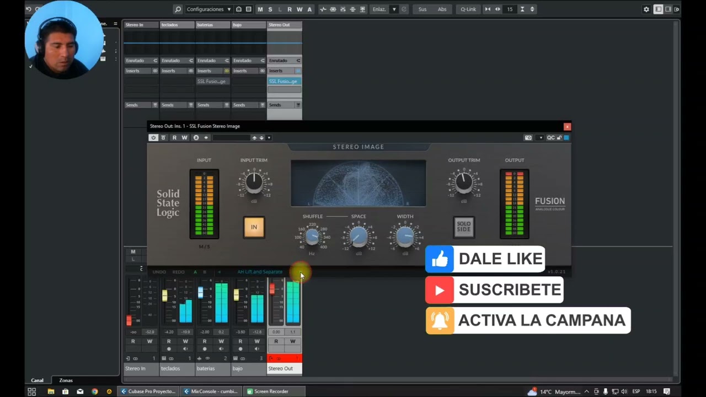Adjust the OUTPUT TRIM knob
The height and width of the screenshot is (397, 706).
(x=463, y=181)
